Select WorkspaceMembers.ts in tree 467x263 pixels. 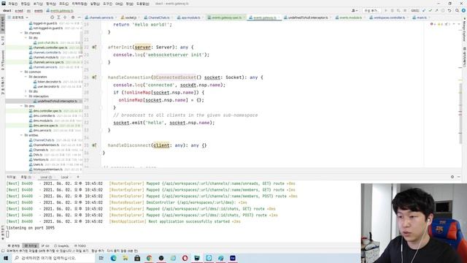point(45,169)
